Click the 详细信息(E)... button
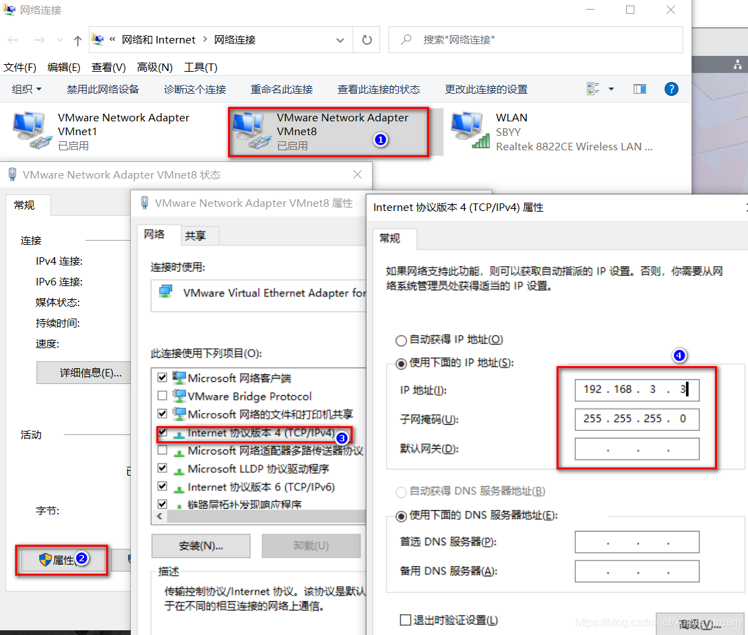Screen dimensions: 748x635 click(x=84, y=373)
